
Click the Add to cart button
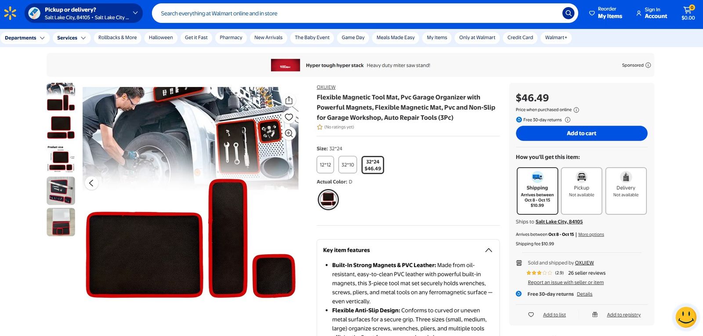581,134
